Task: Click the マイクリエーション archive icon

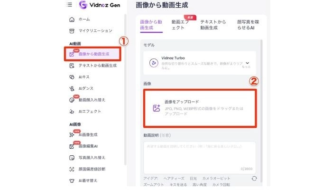Action: coord(72,31)
